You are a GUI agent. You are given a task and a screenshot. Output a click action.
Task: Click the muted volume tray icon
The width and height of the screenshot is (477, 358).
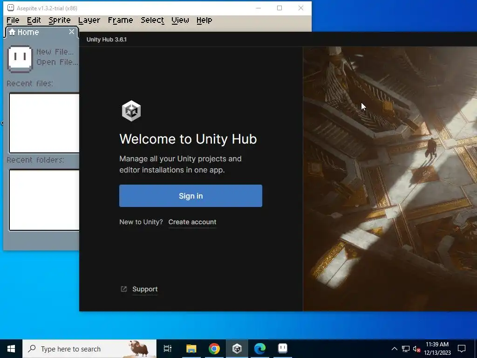click(x=416, y=349)
